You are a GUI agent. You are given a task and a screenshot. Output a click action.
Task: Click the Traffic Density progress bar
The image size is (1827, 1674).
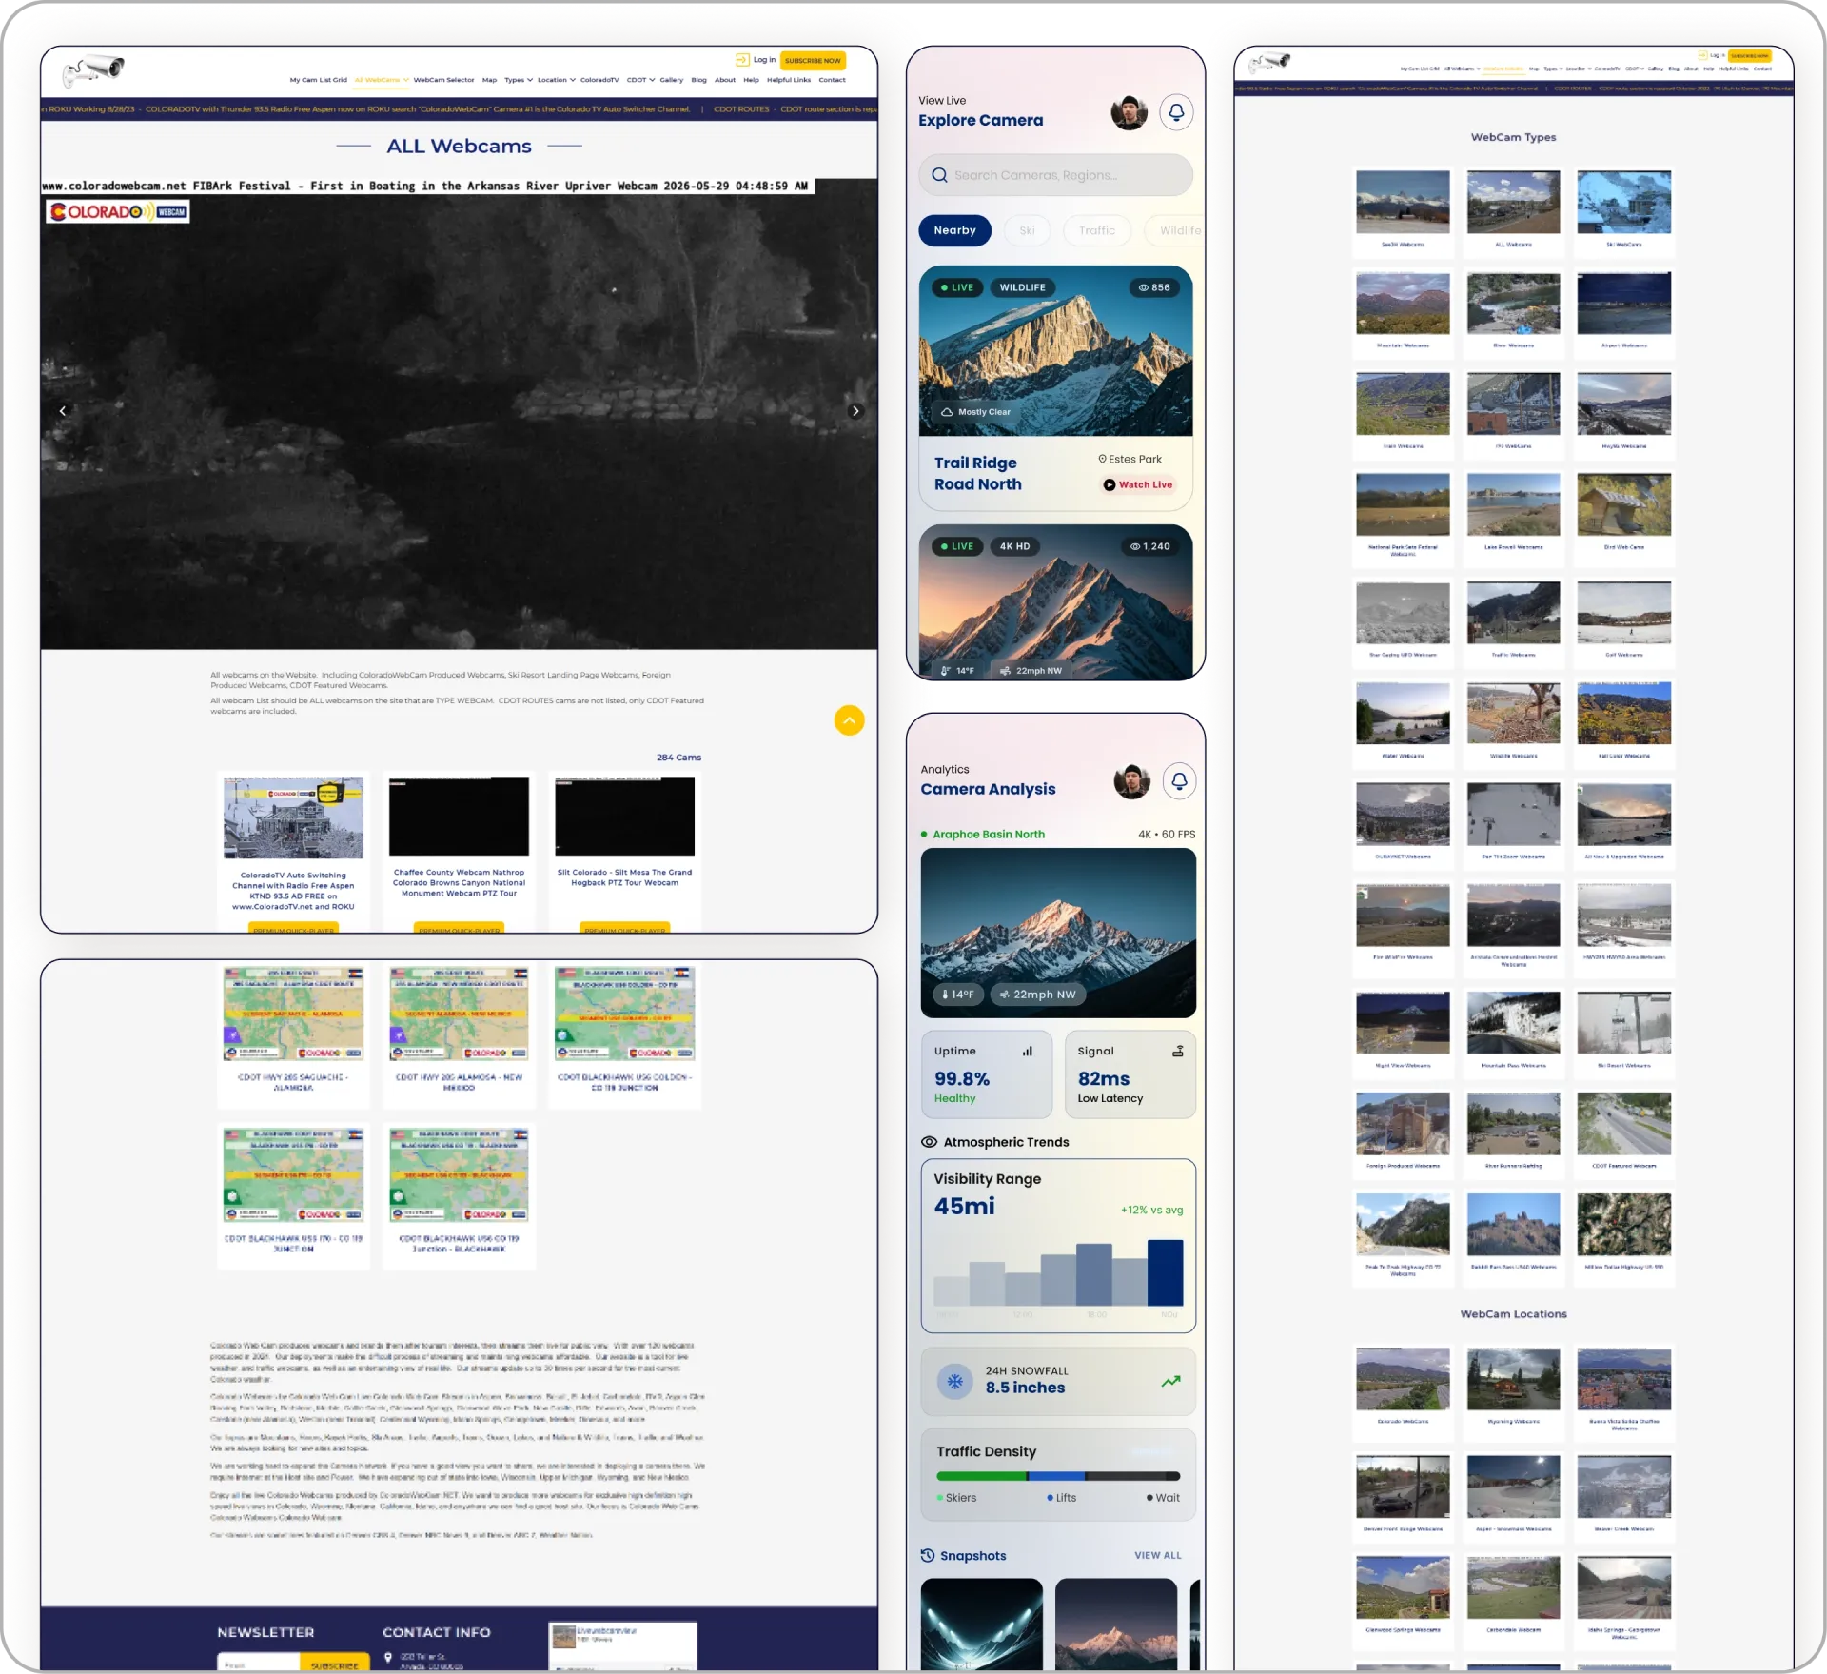pyautogui.click(x=1058, y=1476)
